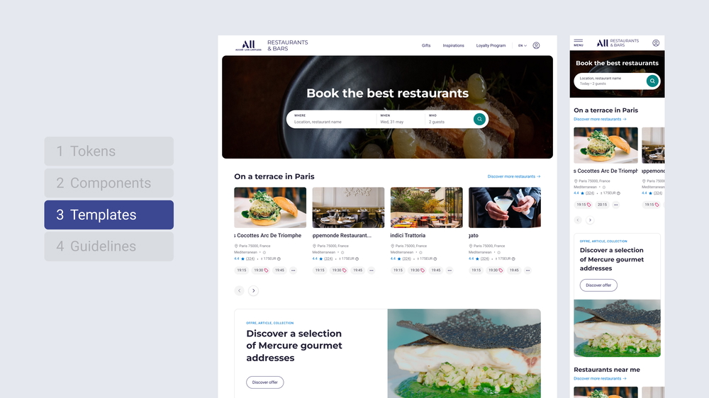
Task: Open the Loyalty Program nav link
Action: click(491, 45)
